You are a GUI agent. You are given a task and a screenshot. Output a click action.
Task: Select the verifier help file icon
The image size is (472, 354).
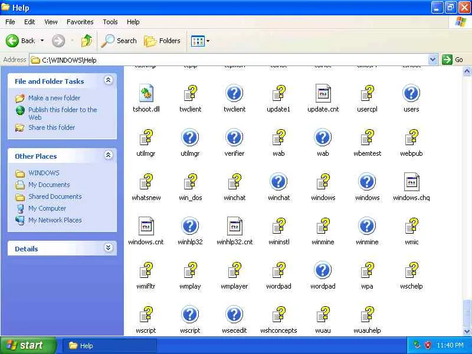(x=234, y=137)
